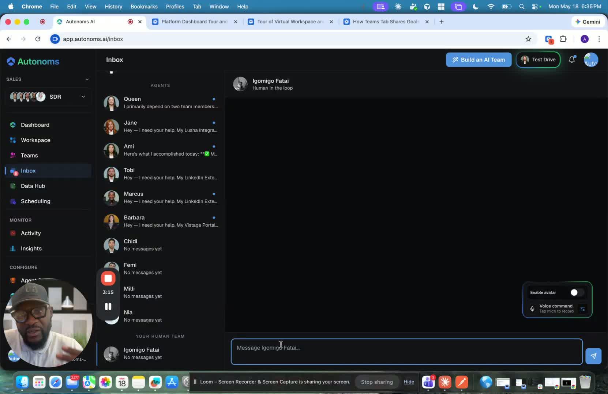Bookmark this page with the star icon
The height and width of the screenshot is (394, 608).
point(528,39)
